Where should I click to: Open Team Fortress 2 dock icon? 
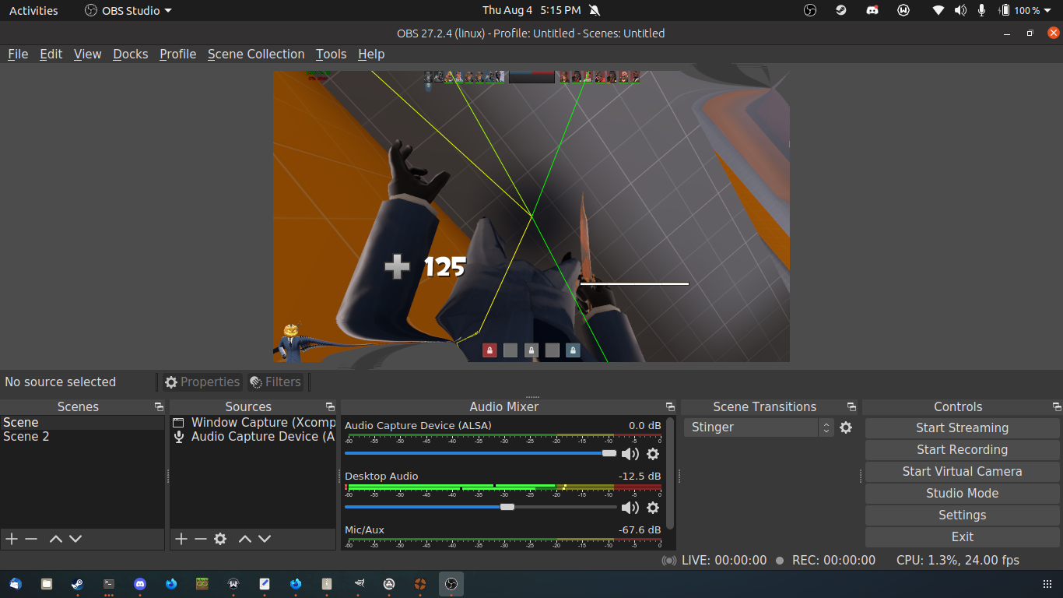point(420,584)
